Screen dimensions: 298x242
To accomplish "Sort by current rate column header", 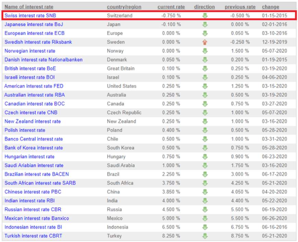I will (x=171, y=7).
